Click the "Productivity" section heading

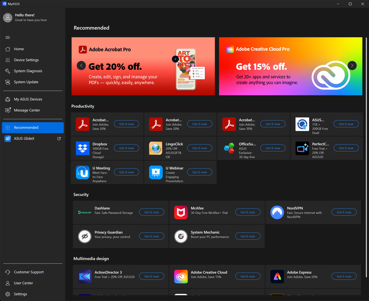[82, 107]
